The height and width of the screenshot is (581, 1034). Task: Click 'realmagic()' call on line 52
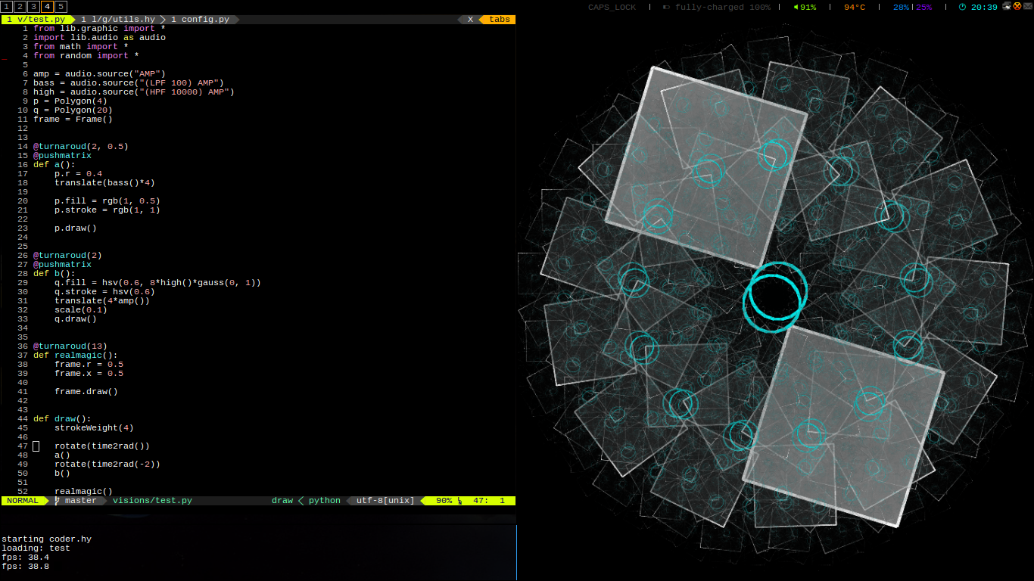(x=83, y=491)
